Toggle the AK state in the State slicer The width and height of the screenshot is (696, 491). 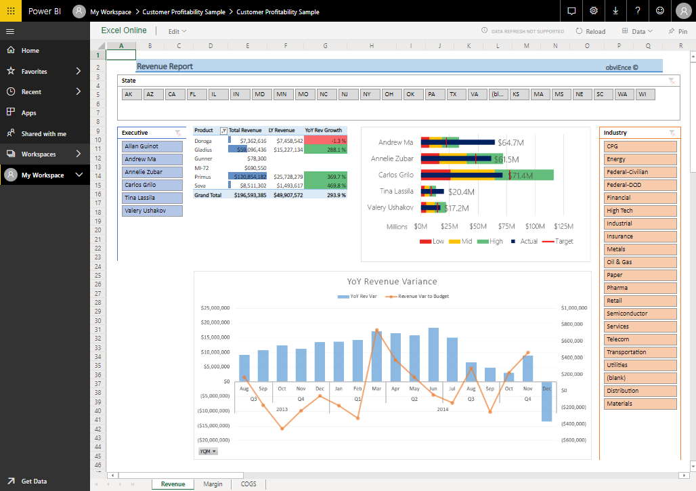click(x=132, y=94)
